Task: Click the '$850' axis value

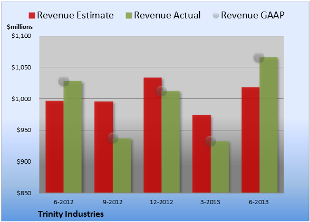Action: pyautogui.click(x=24, y=193)
